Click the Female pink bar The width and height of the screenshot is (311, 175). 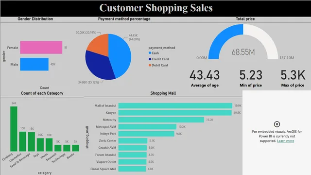pyautogui.click(x=41, y=48)
